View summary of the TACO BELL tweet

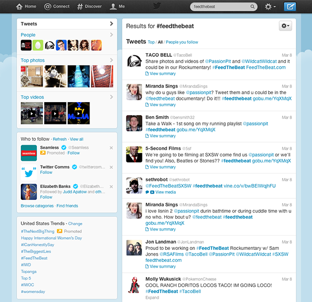coord(161,74)
